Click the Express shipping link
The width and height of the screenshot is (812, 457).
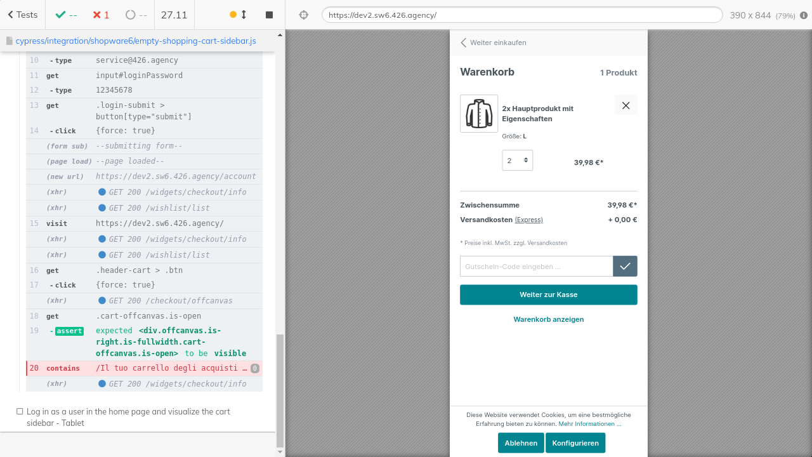pyautogui.click(x=528, y=220)
